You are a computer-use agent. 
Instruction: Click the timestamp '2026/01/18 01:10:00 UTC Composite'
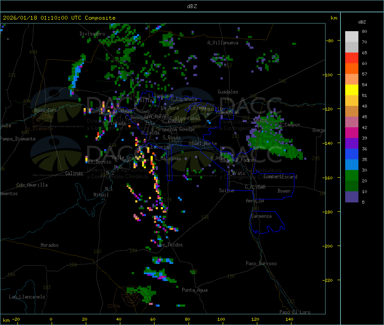coord(59,18)
